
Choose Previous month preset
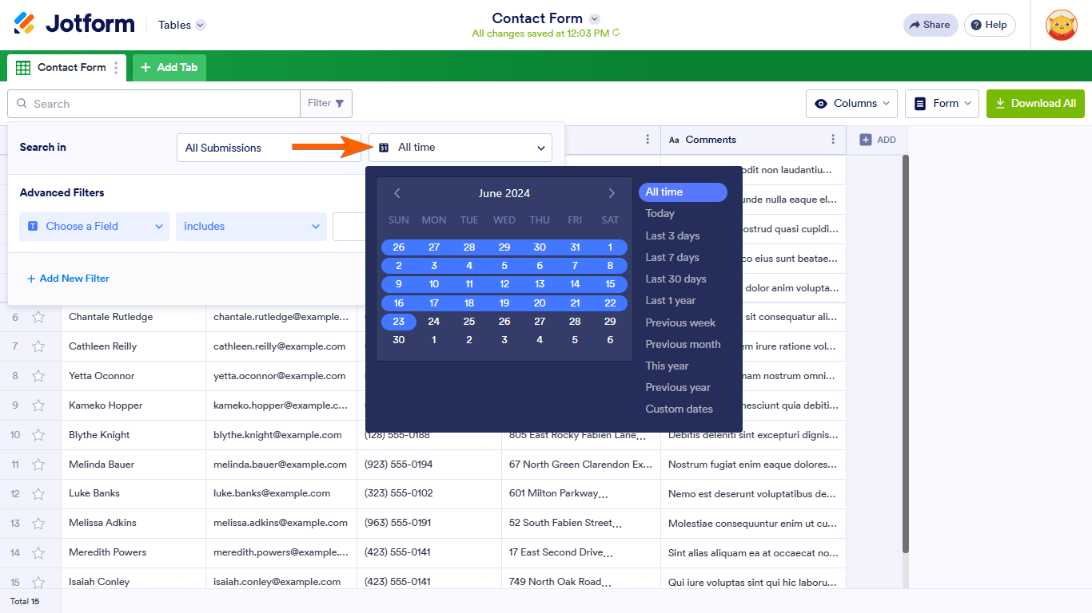click(683, 345)
